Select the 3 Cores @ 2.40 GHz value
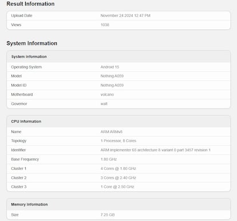Image resolution: width=237 pixels, height=221 pixels. click(x=118, y=177)
